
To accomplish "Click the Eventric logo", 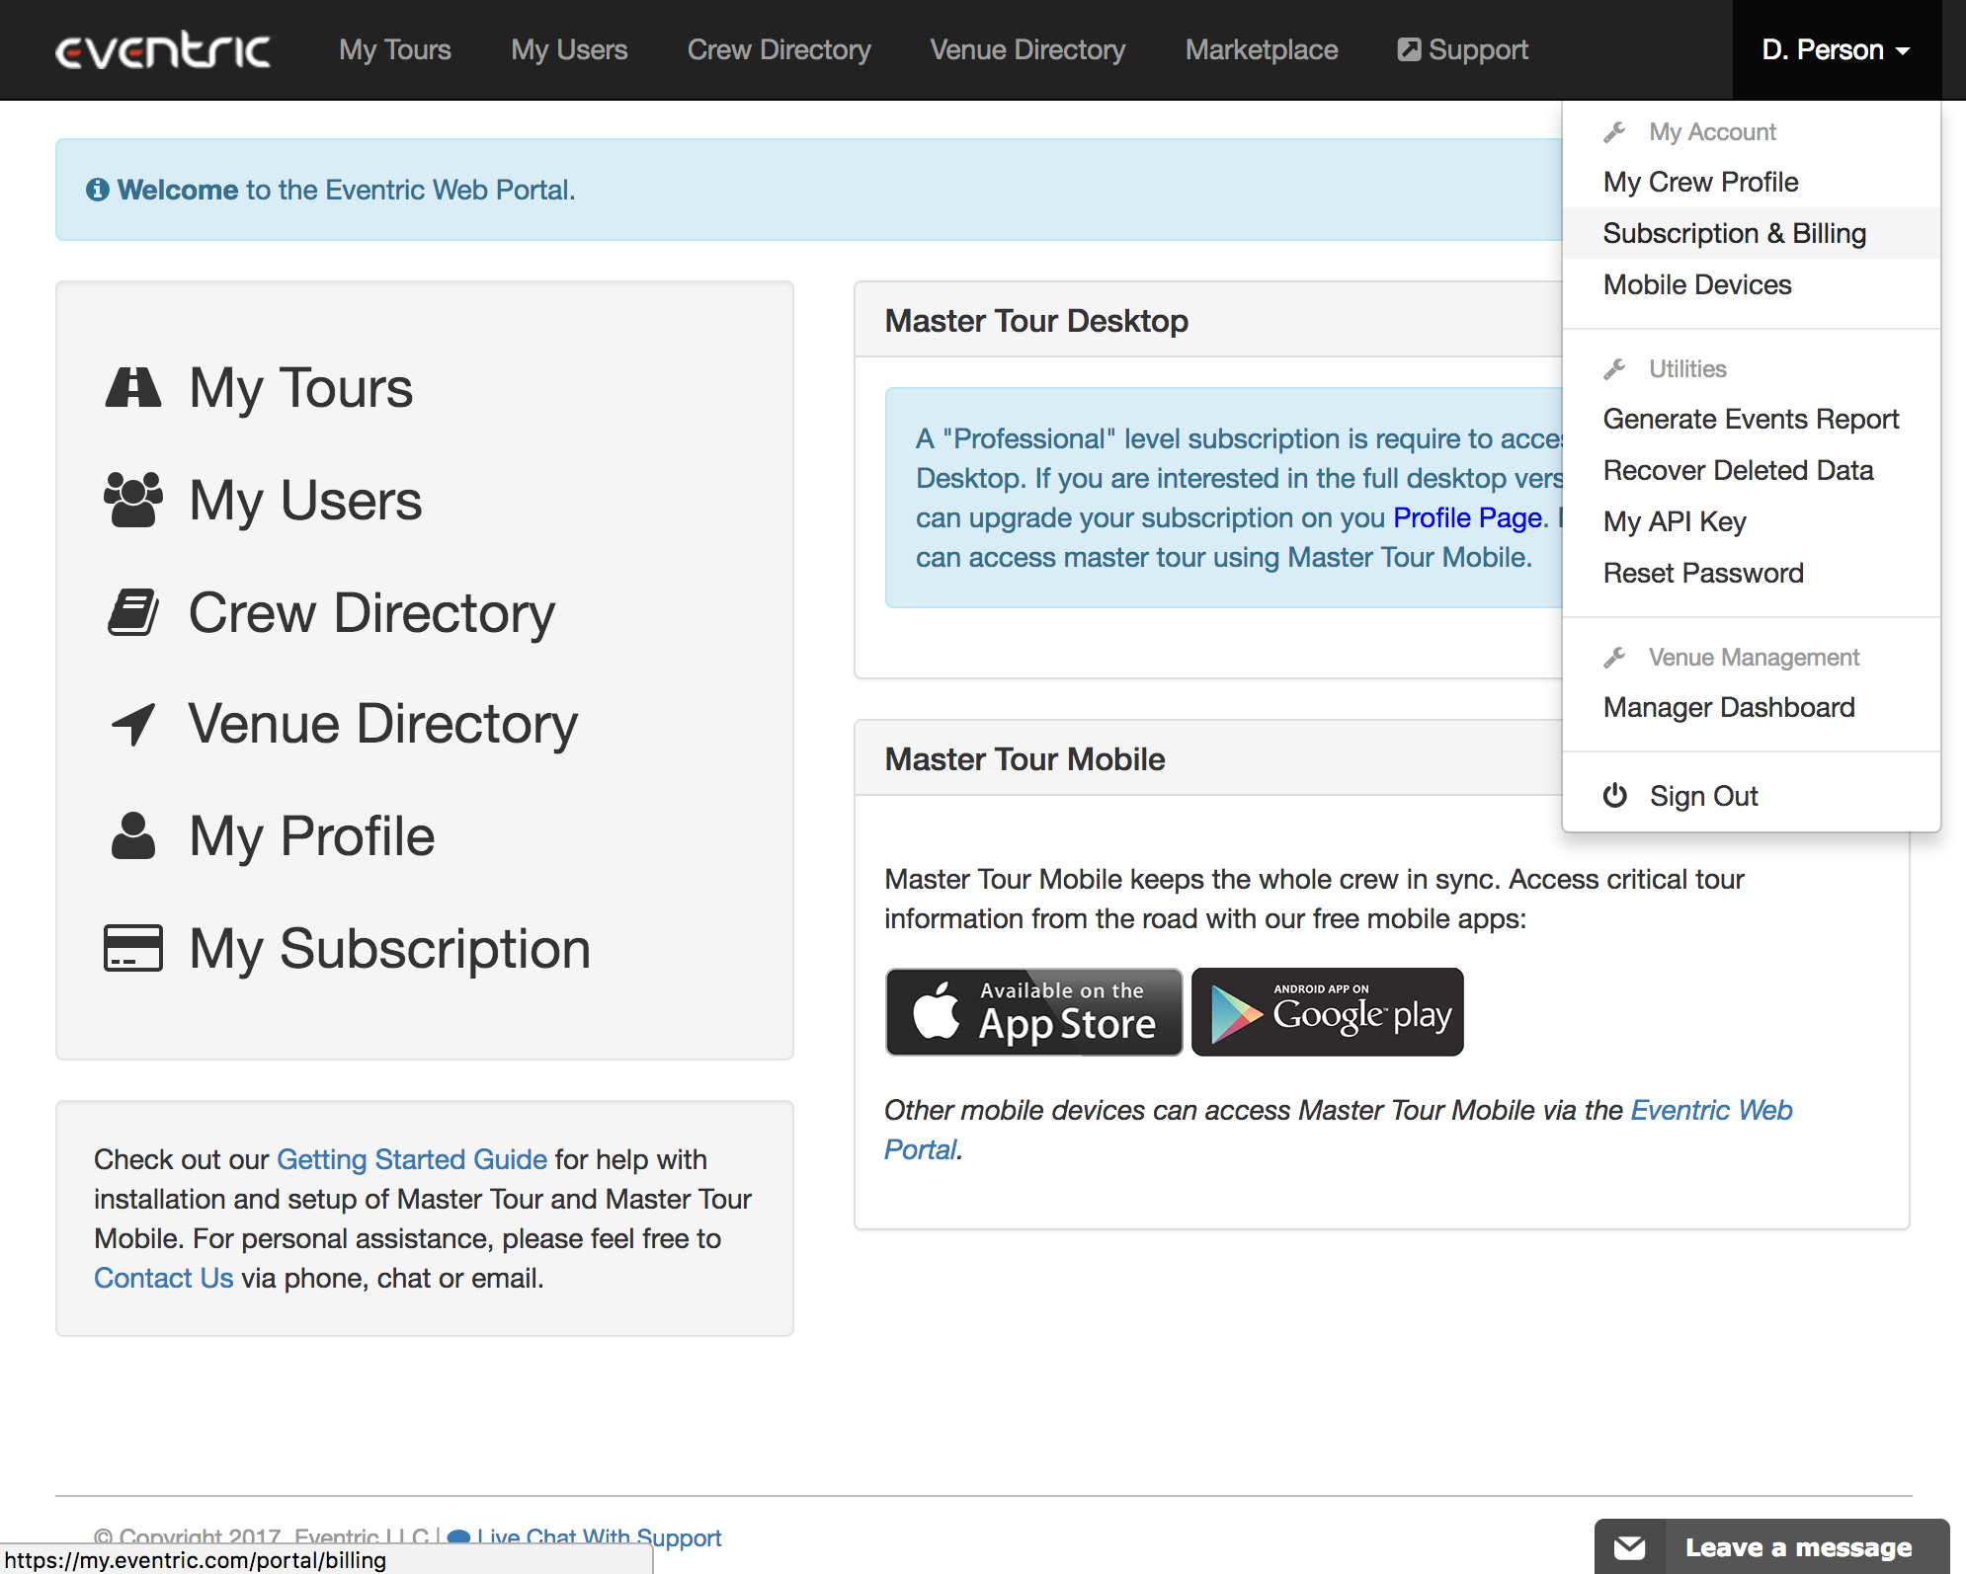I will tap(163, 50).
